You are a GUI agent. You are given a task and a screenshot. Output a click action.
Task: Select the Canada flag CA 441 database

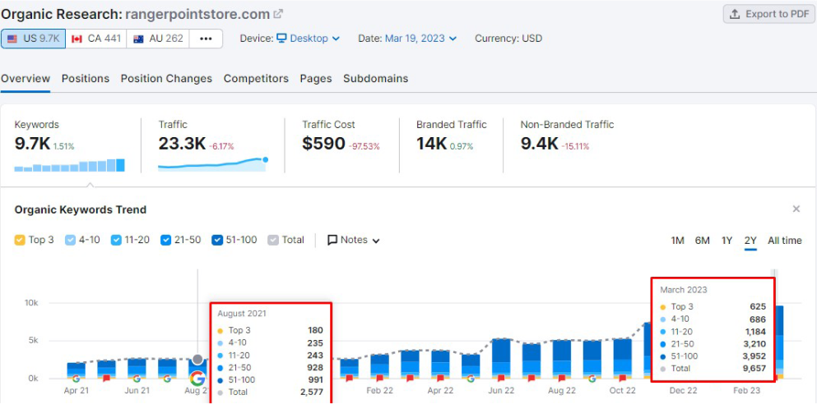[96, 39]
